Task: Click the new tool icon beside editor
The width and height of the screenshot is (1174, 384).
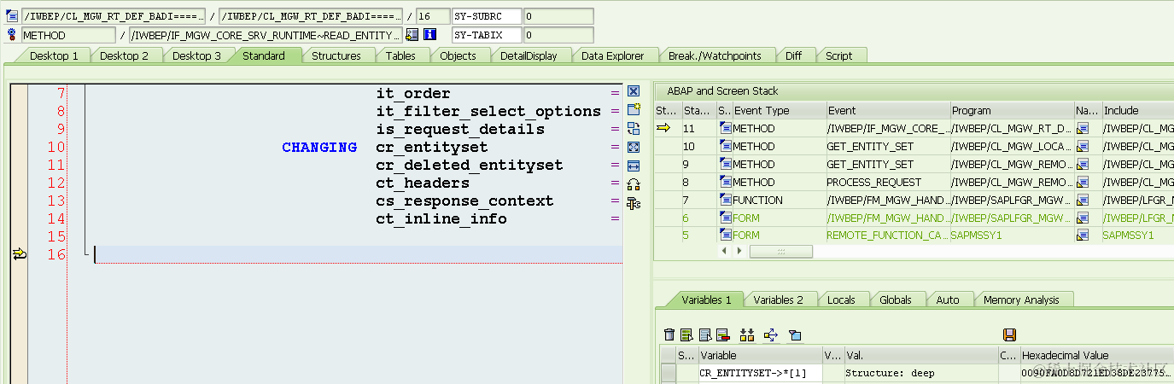Action: [x=634, y=109]
